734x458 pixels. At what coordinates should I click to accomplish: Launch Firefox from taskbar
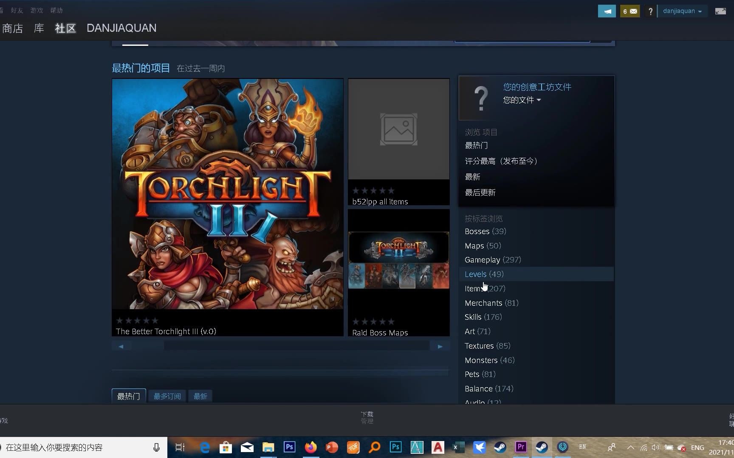311,447
